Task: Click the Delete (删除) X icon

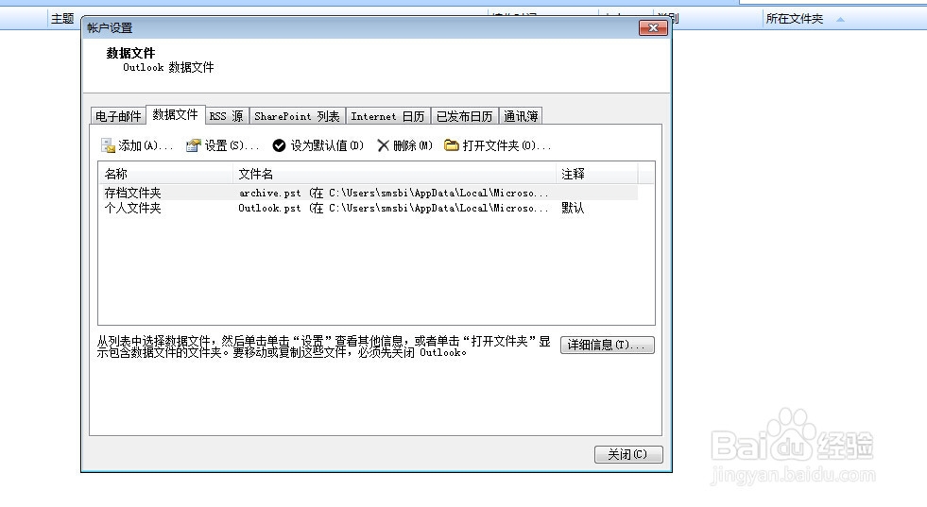Action: click(x=383, y=145)
